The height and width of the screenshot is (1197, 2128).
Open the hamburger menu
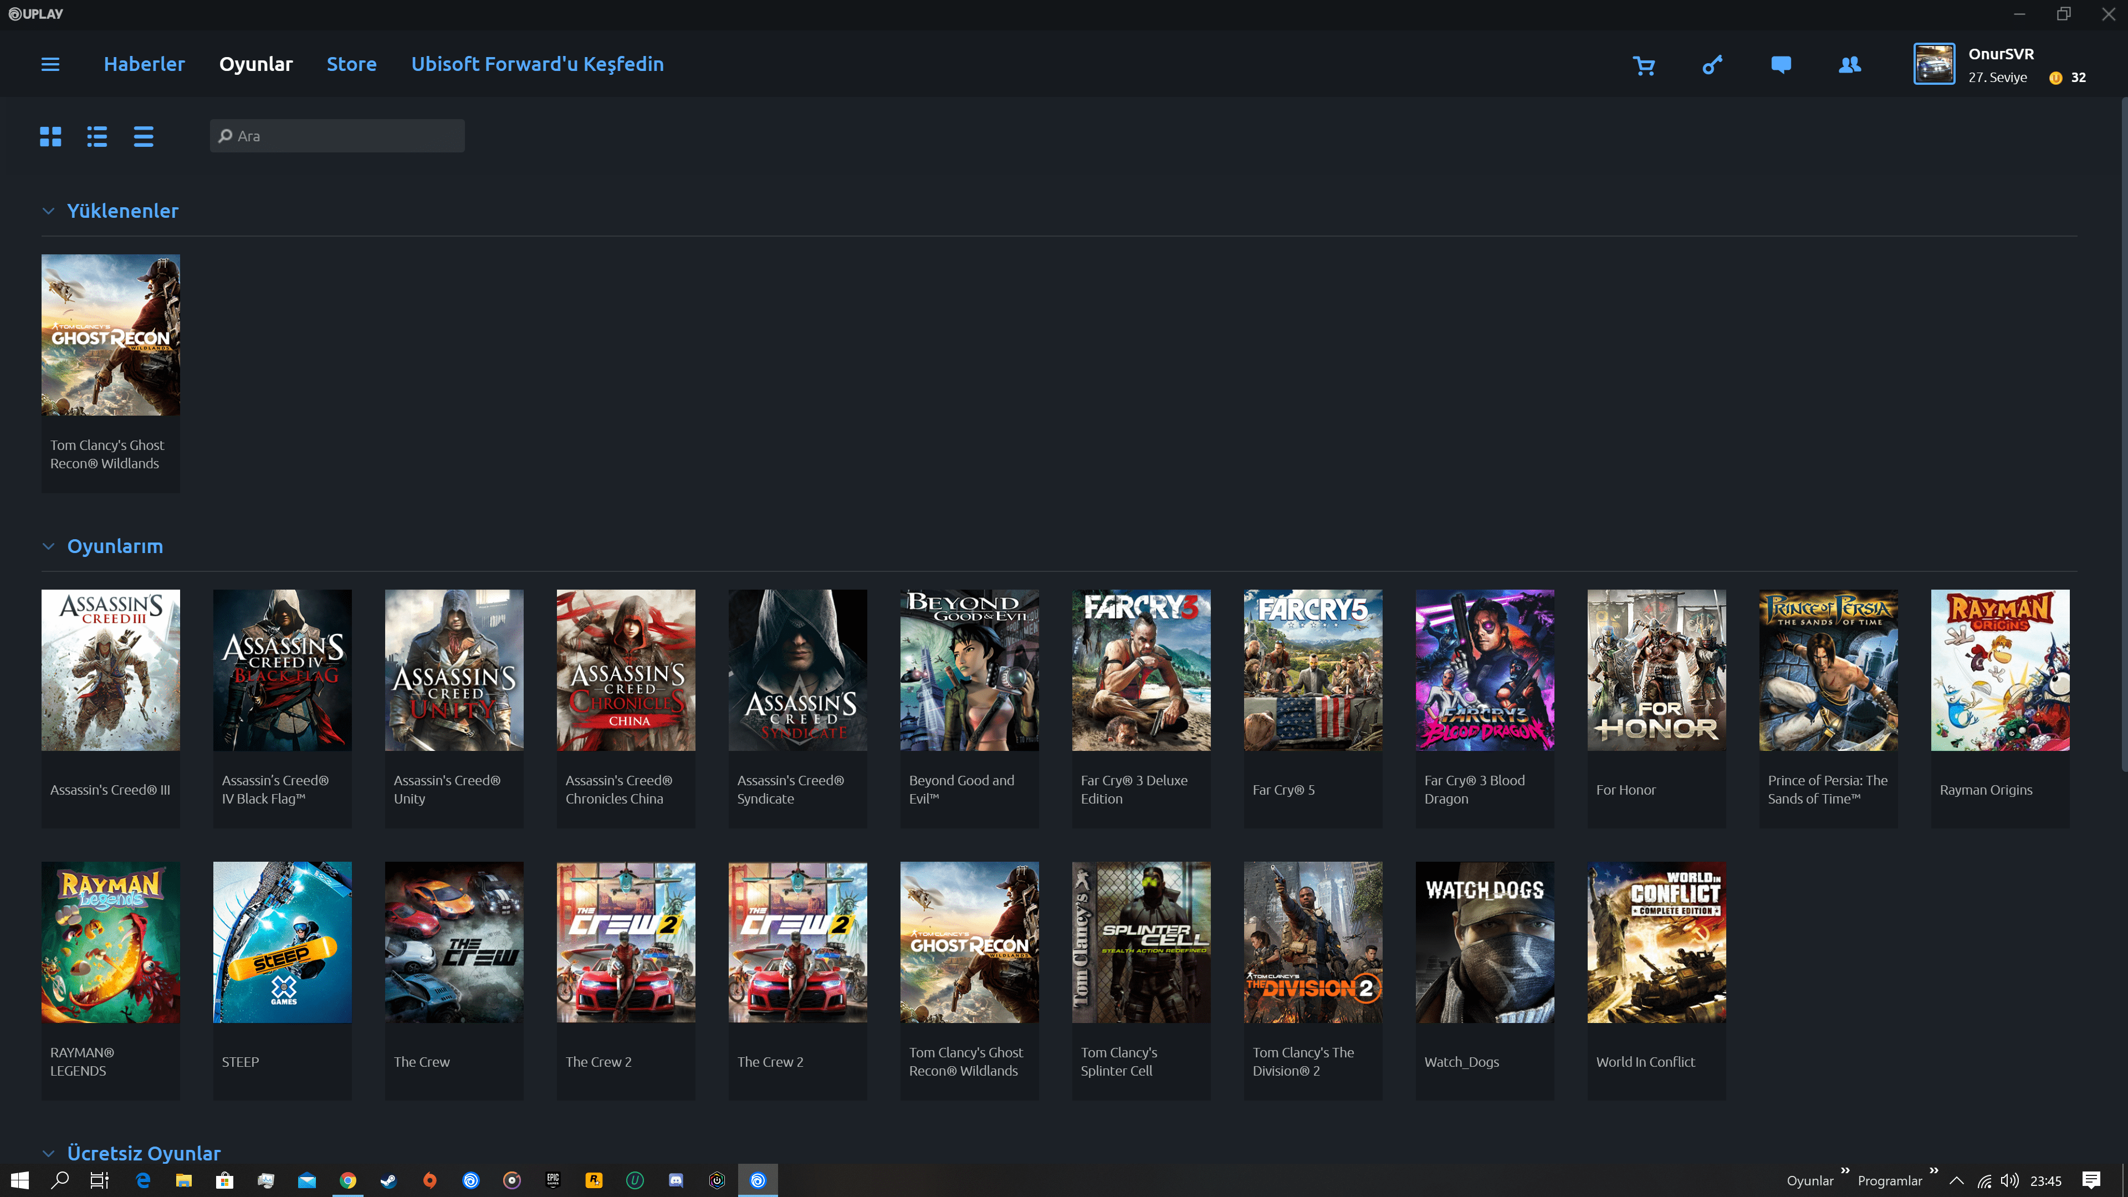[50, 64]
